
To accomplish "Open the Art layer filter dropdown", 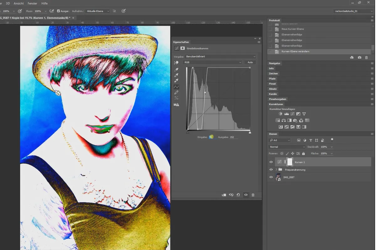I will (280, 140).
